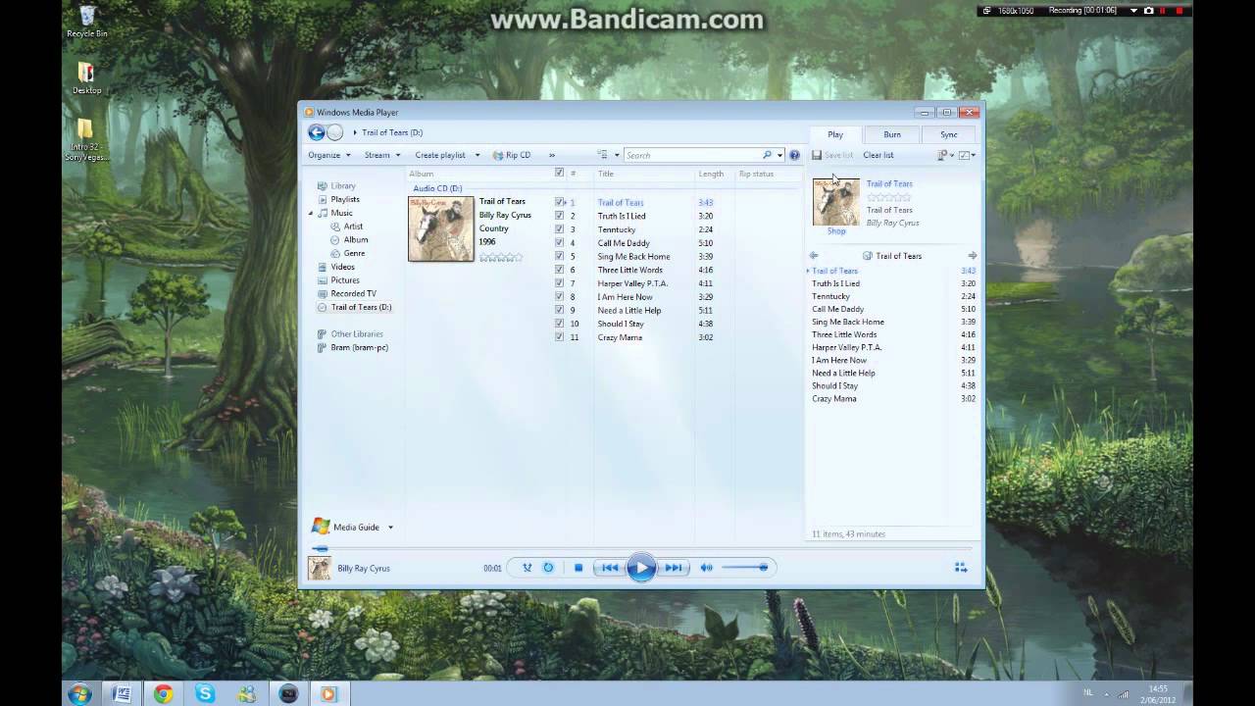Turn repeat on

pyautogui.click(x=548, y=568)
